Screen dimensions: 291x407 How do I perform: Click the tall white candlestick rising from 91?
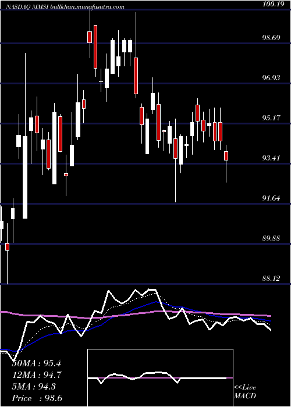pos(25,177)
